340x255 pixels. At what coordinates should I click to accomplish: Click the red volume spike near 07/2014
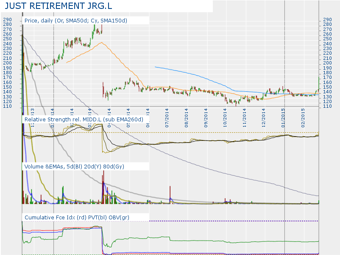click(170, 195)
